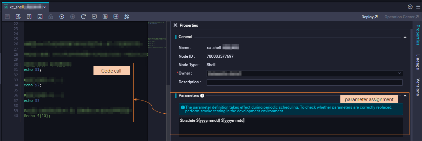Click the info icon in parameter notice
Image resolution: width=422 pixels, height=141 pixels.
tap(183, 107)
